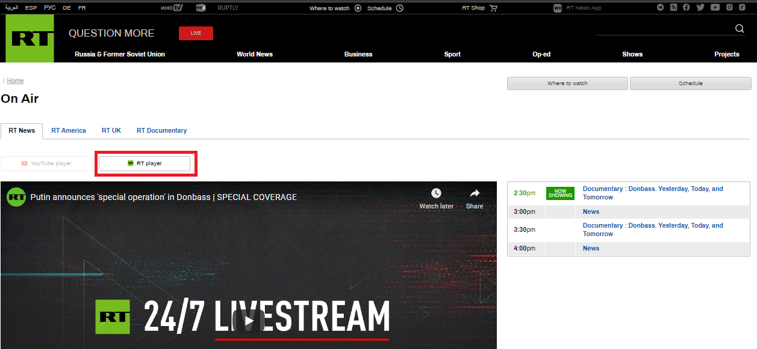Image resolution: width=757 pixels, height=349 pixels.
Task: Switch to the DE language version
Action: click(67, 8)
